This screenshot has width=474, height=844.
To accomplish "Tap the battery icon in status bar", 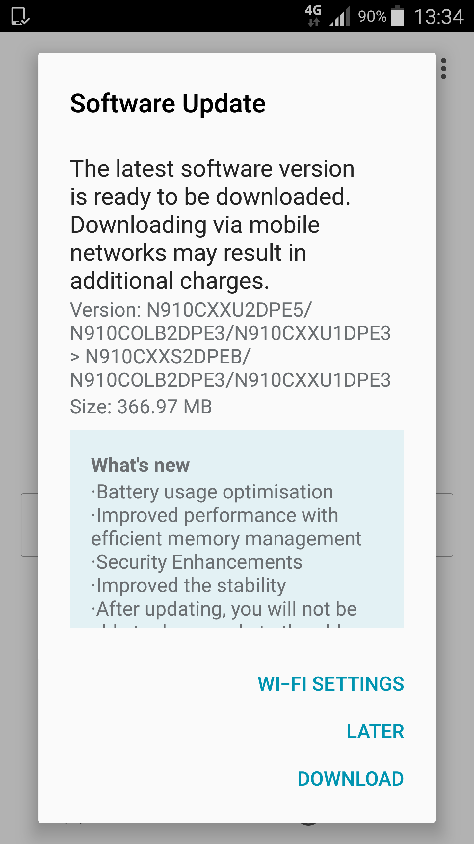I will pyautogui.click(x=397, y=16).
